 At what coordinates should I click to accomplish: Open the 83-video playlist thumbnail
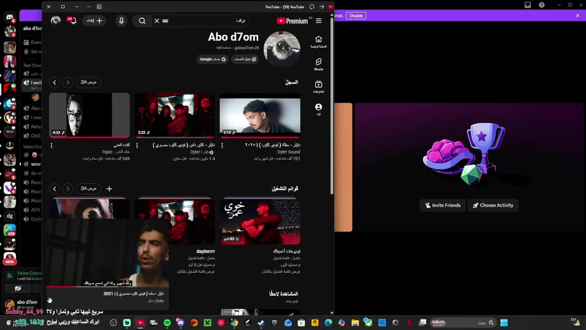[260, 221]
